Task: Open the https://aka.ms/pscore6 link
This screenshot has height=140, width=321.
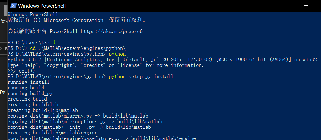Action: pyautogui.click(x=111, y=32)
